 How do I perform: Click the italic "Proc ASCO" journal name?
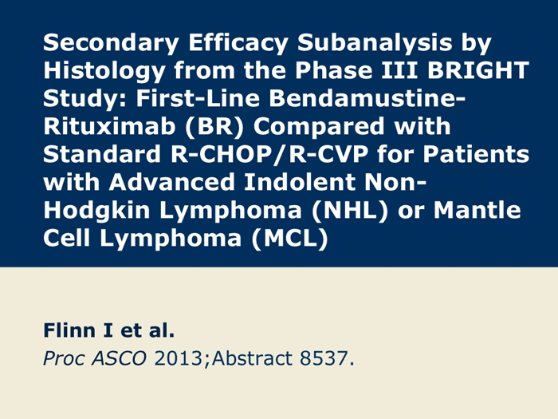coord(94,358)
